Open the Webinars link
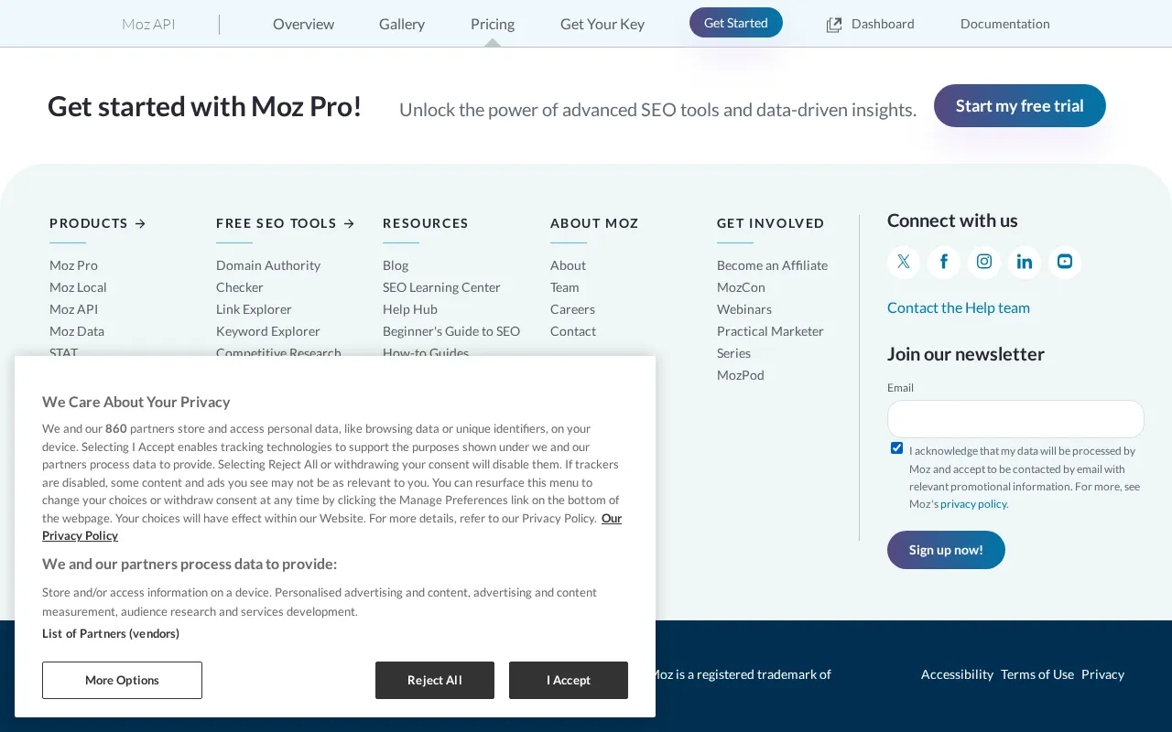The image size is (1172, 732). point(744,309)
